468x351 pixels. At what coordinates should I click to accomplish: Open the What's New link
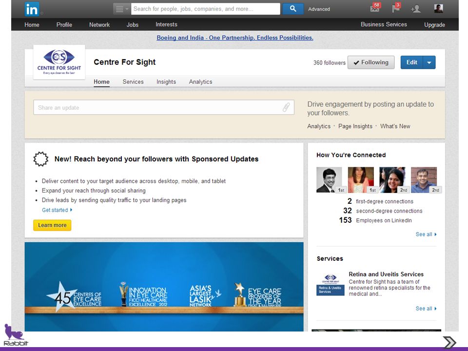(395, 126)
